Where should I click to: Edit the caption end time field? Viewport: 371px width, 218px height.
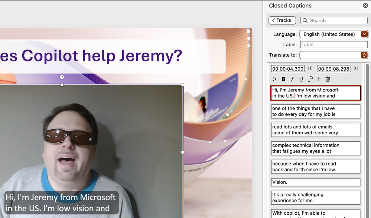pyautogui.click(x=333, y=68)
